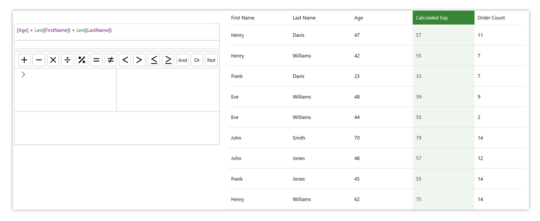
Task: Insert the not-equal operator
Action: pos(111,60)
